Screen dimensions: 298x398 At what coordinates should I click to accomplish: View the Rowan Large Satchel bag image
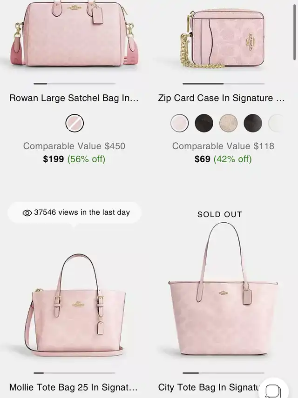tap(74, 34)
